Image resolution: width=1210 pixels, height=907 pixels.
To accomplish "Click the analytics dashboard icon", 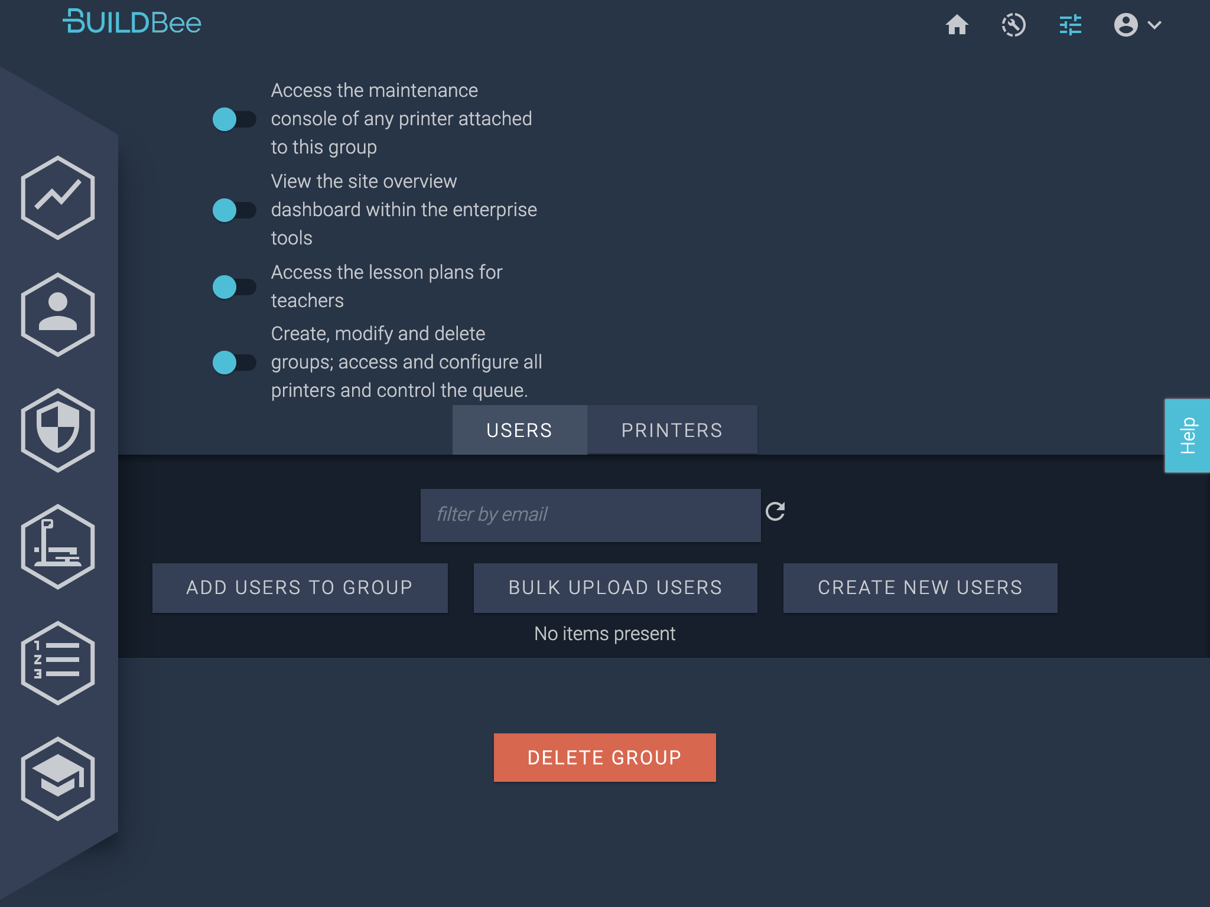I will tap(59, 196).
